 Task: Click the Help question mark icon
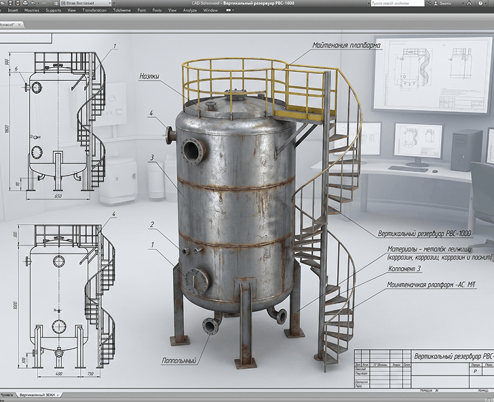point(480,3)
